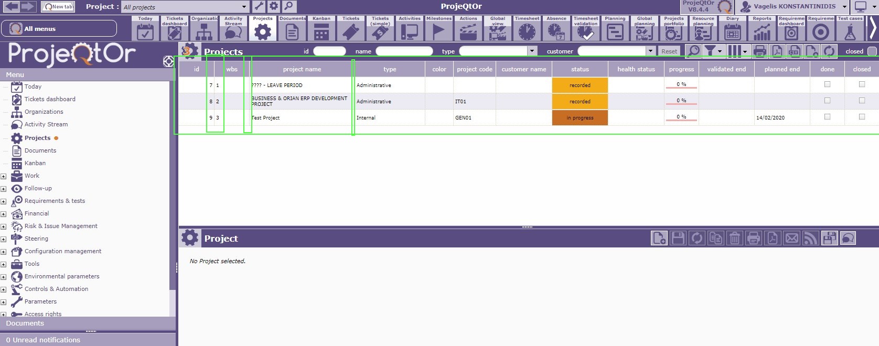Open the gear icon next to project selector
879x346 pixels.
pos(274,6)
